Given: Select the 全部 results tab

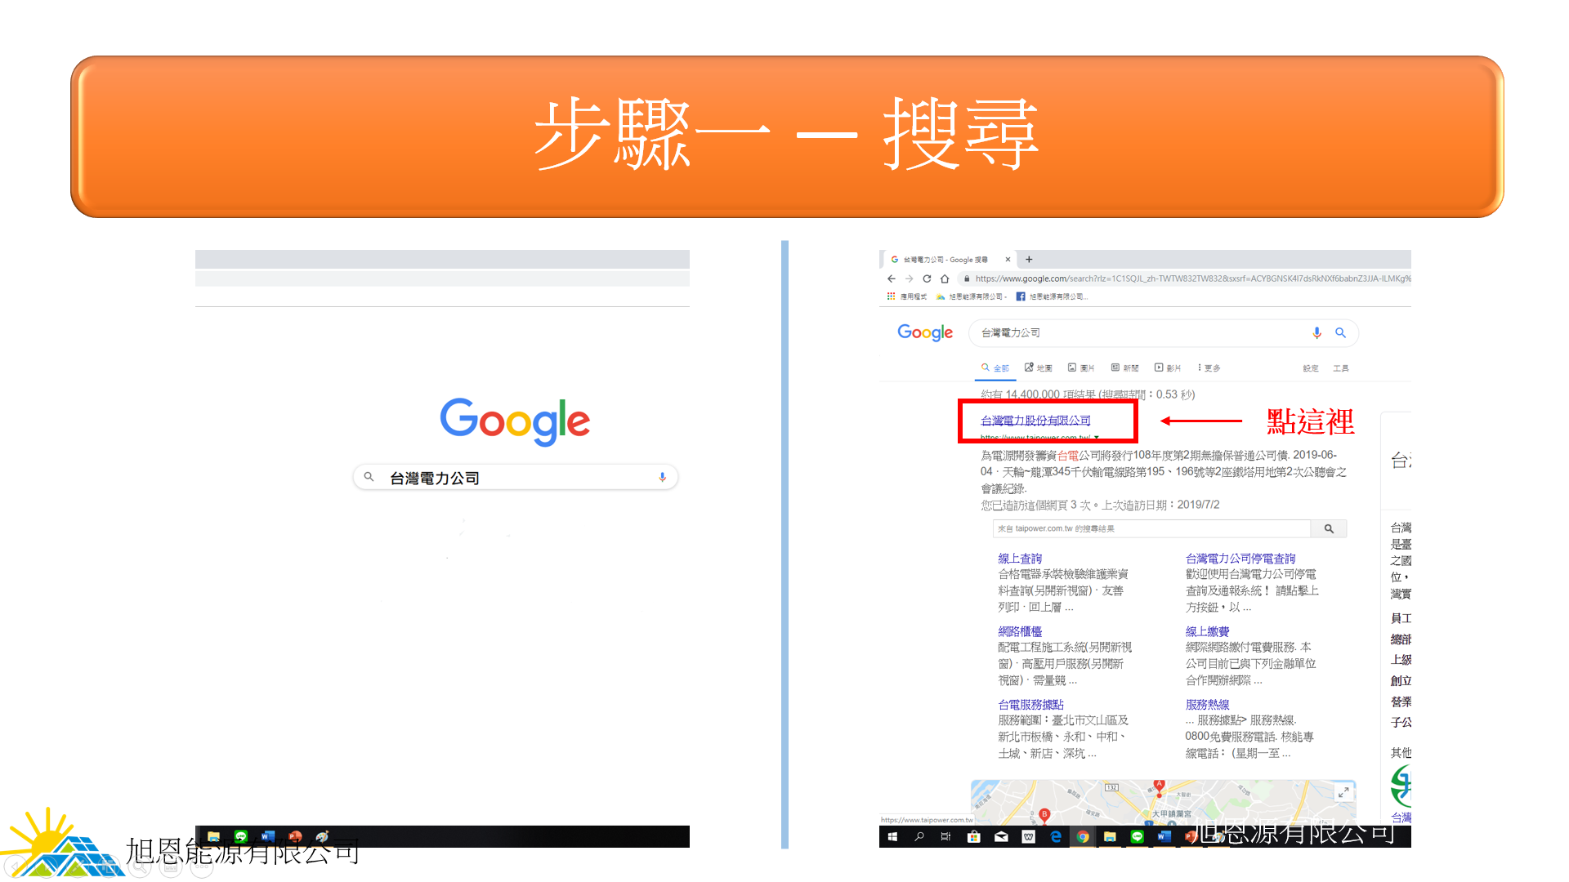Looking at the screenshot, I should [x=995, y=368].
